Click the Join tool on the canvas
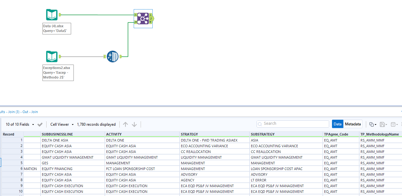The image size is (402, 196). coord(143,18)
